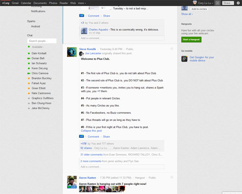Click Add to circles button

point(199,9)
